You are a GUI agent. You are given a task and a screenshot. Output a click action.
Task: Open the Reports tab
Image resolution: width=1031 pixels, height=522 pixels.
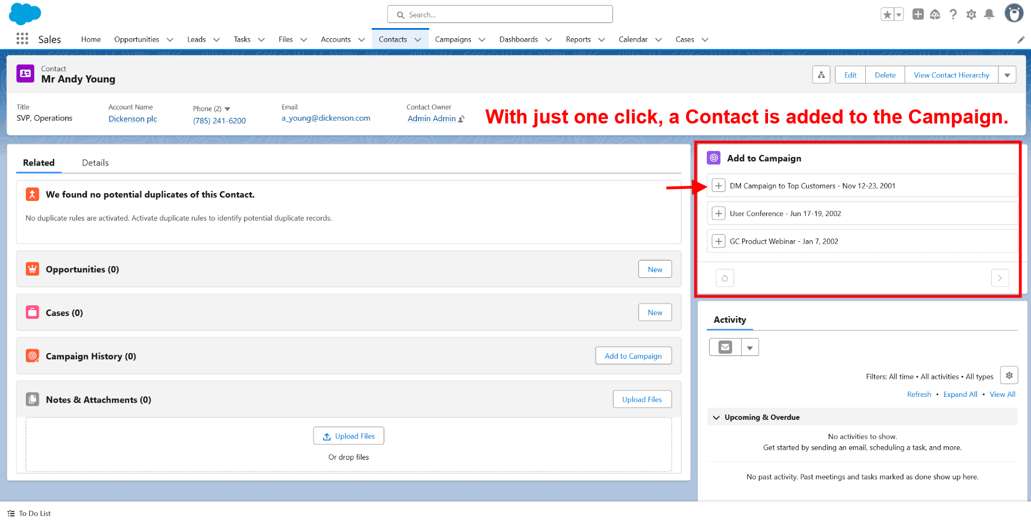pyautogui.click(x=578, y=39)
